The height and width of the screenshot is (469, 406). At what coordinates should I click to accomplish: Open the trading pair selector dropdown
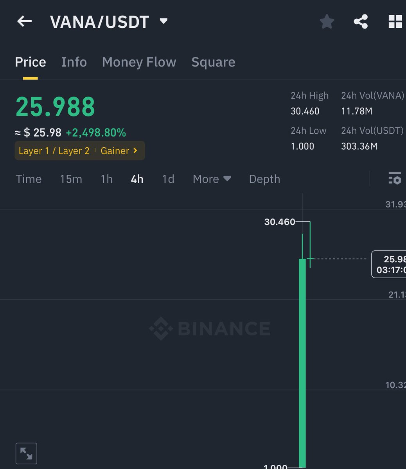pos(164,21)
